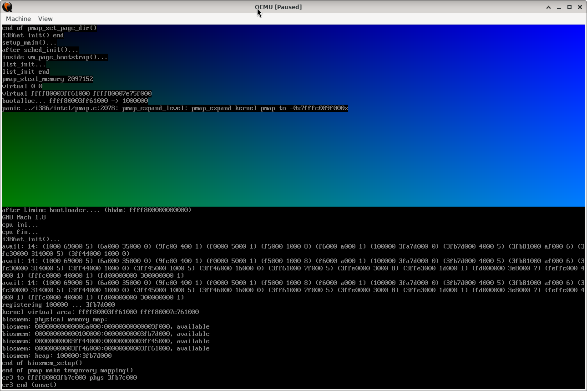The width and height of the screenshot is (587, 391).
Task: Minimize the QEMU window
Action: 559,7
